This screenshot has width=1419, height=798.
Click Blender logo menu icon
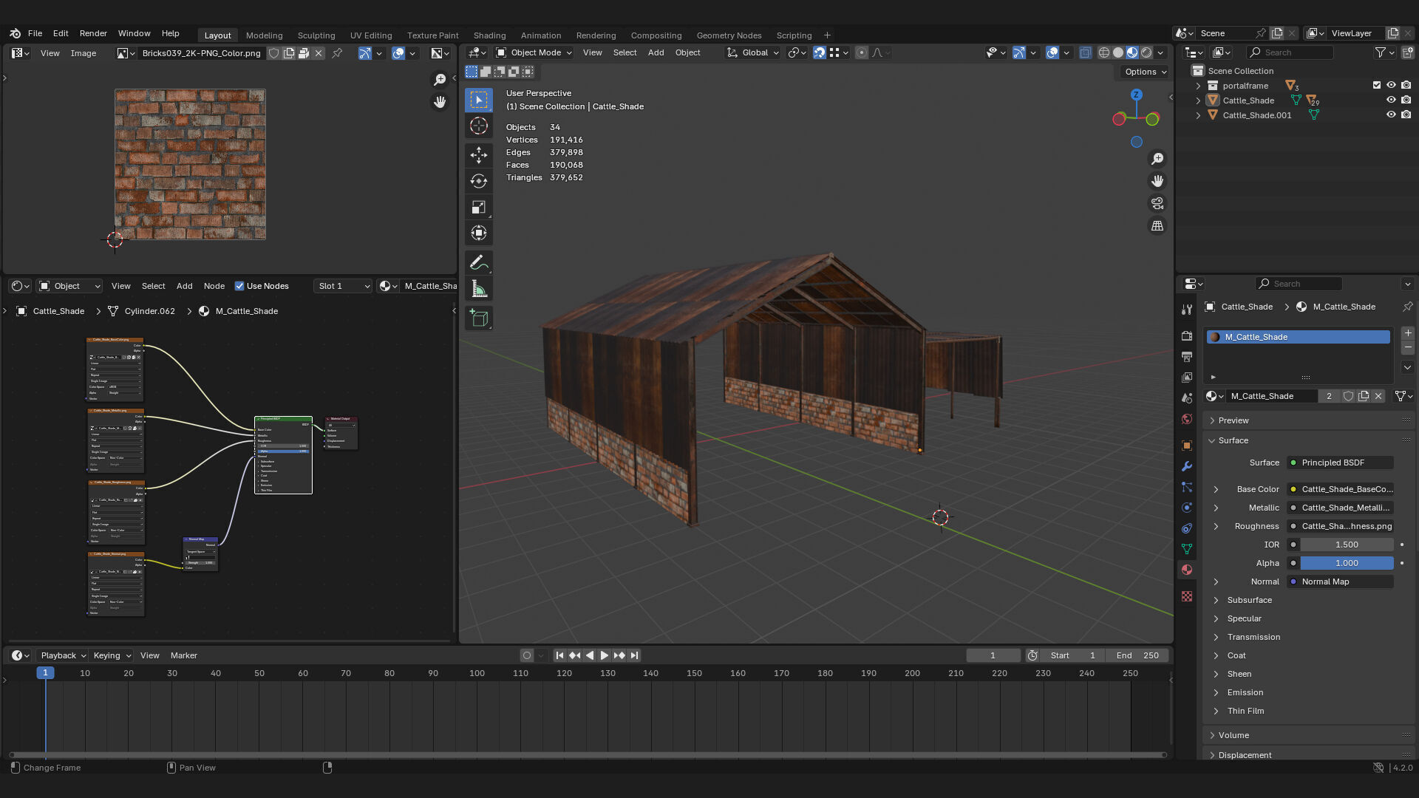click(x=15, y=33)
